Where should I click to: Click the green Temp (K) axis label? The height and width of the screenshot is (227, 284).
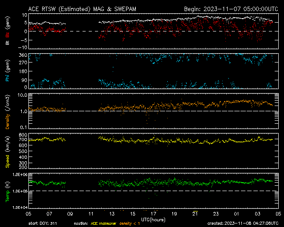pos(7,193)
